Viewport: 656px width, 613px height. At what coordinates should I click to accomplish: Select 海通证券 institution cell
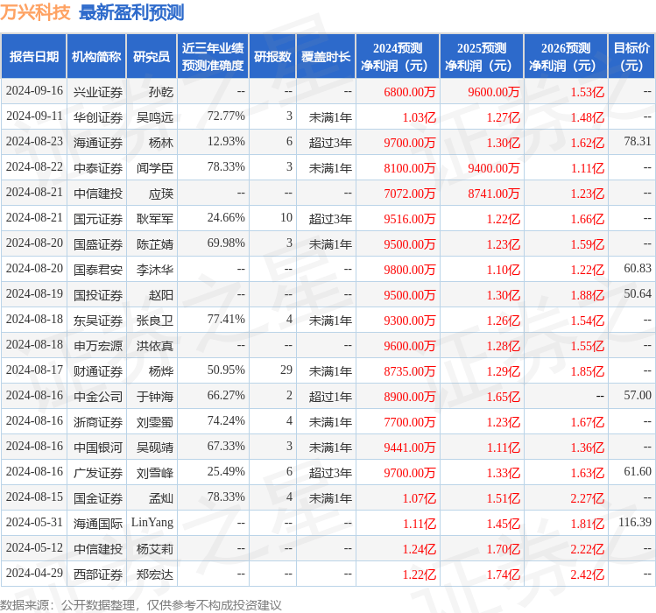coord(98,143)
